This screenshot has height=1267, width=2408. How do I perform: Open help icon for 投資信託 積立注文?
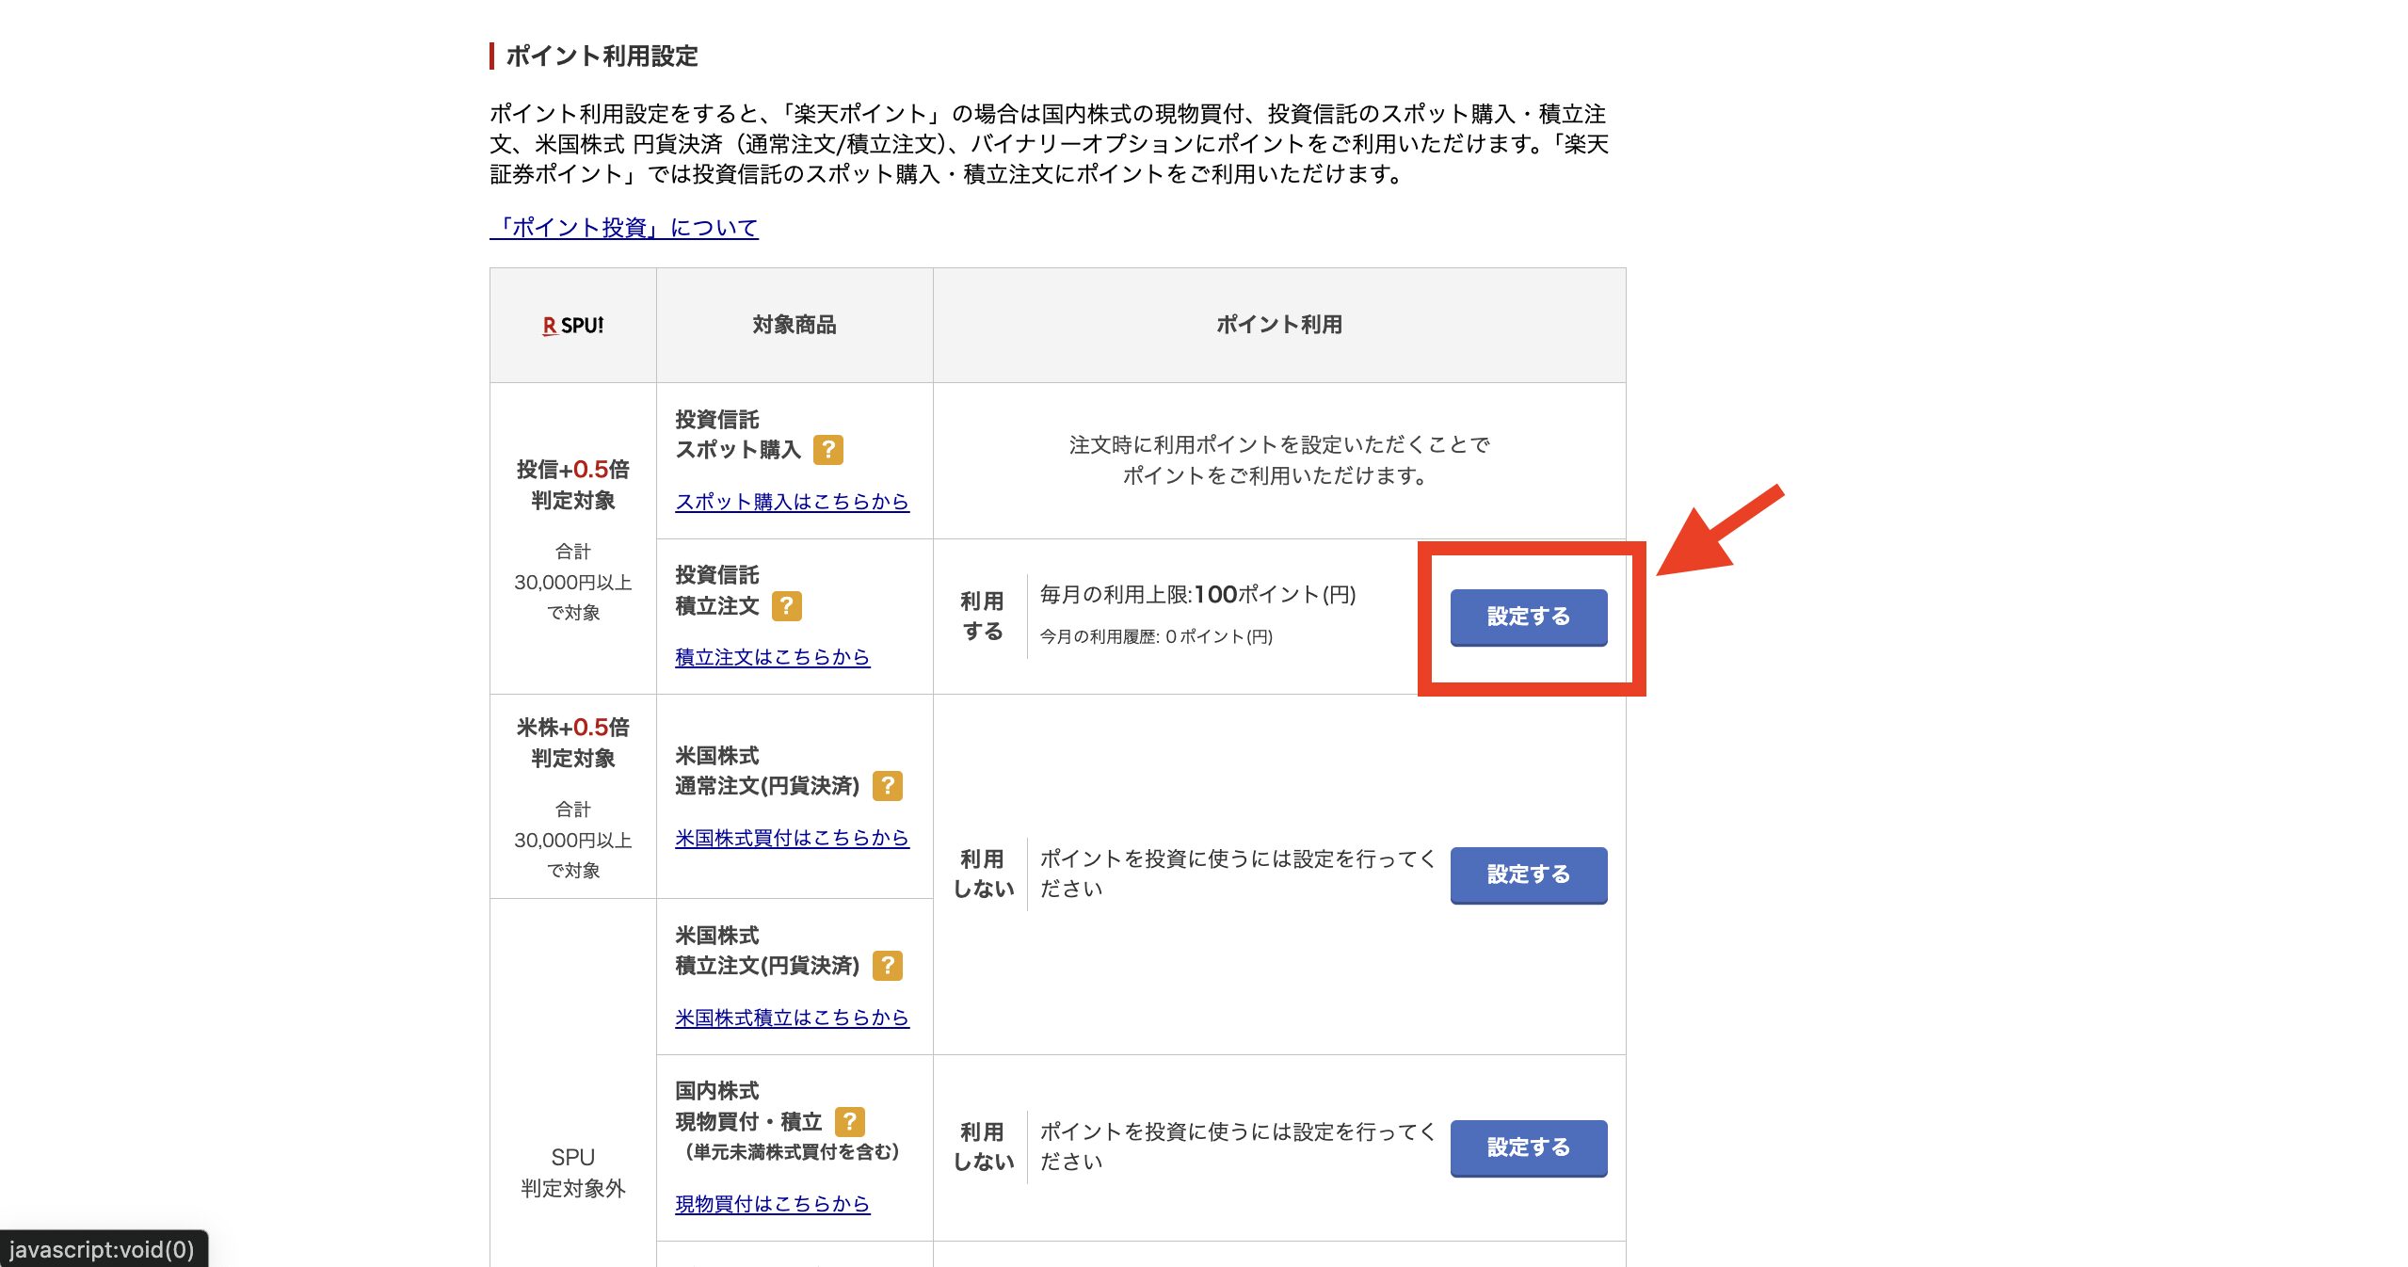click(786, 605)
